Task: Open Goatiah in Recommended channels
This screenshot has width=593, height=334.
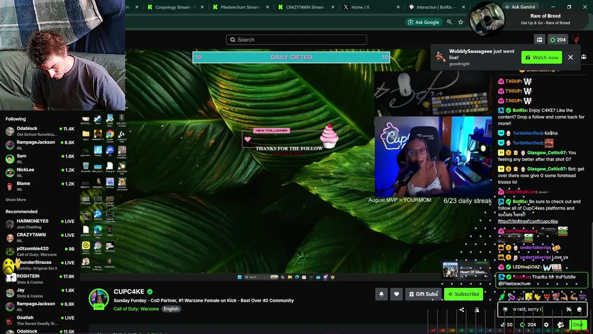Action: 40,321
